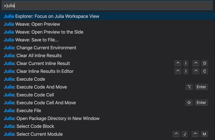The width and height of the screenshot is (215, 140).
Task: Select Julia: Execute Code Cell And Move
Action: pyautogui.click(x=40, y=103)
